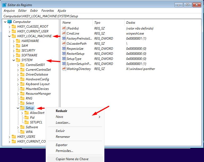This screenshot has height=162, width=204.
Task: Choose Excluir from the context menu
Action: pyautogui.click(x=60, y=131)
